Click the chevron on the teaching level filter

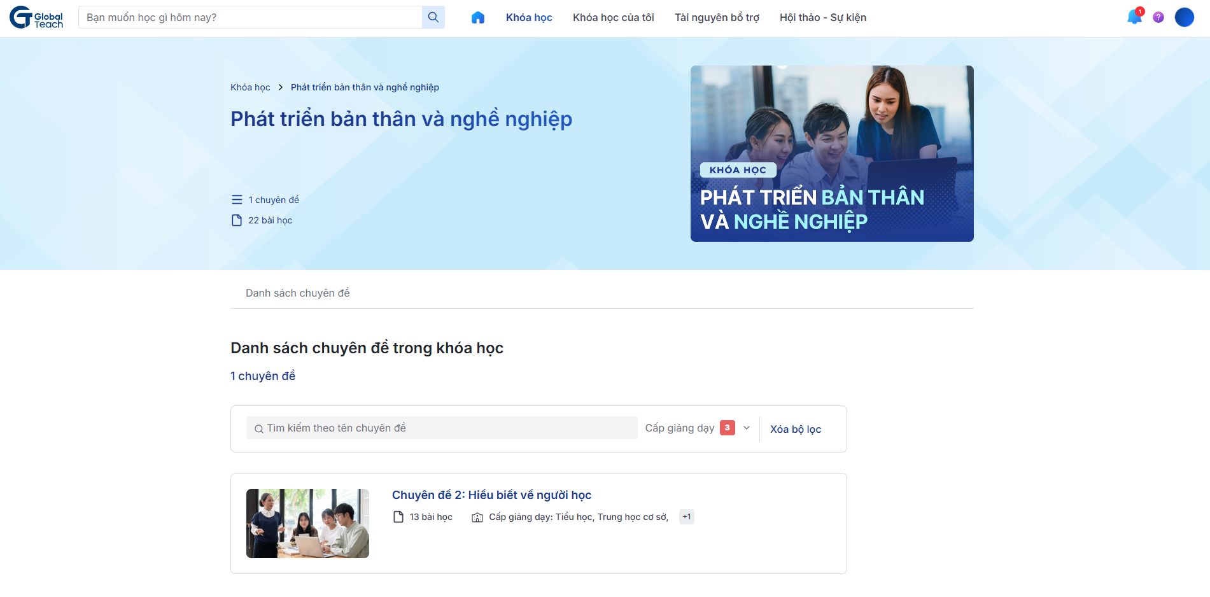pos(747,428)
